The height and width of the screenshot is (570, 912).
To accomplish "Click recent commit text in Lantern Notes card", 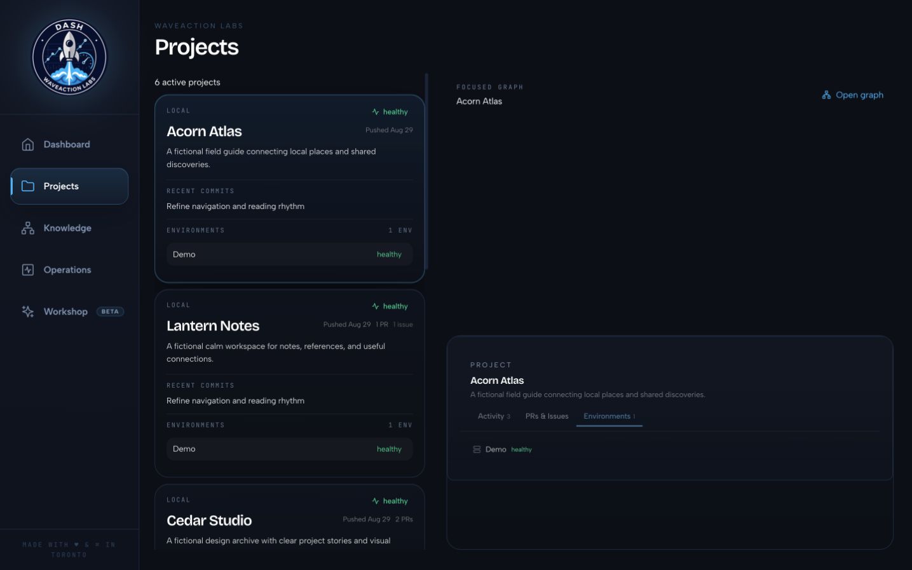I will [235, 401].
